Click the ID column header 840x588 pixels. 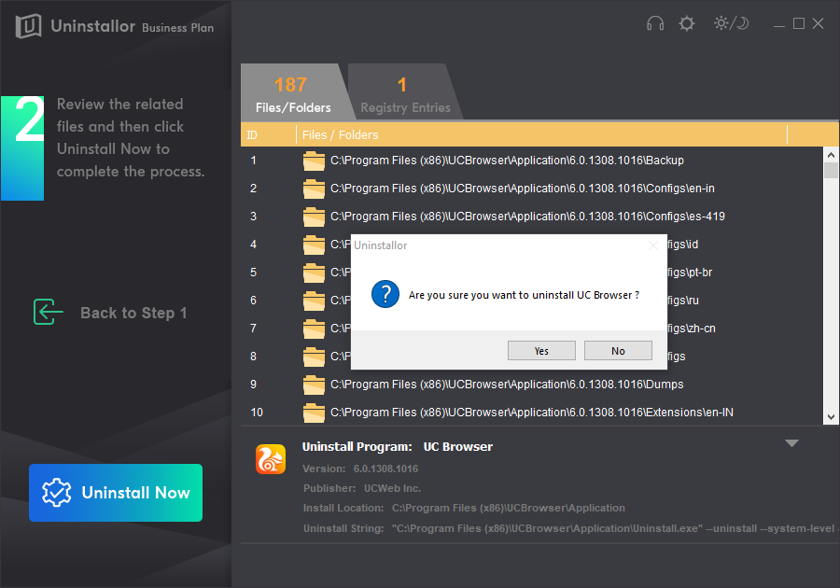(252, 135)
